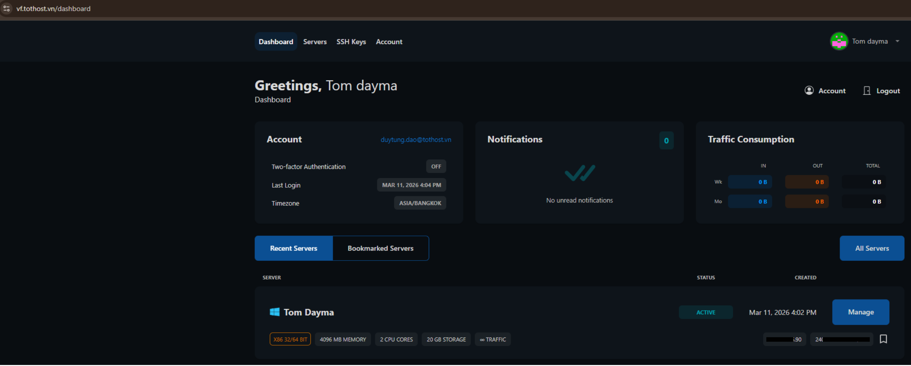Select the Dashboard navigation item
Screen dimensions: 911x366
coord(276,42)
